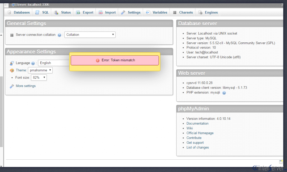Open the Language English selector

pyautogui.click(x=54, y=63)
